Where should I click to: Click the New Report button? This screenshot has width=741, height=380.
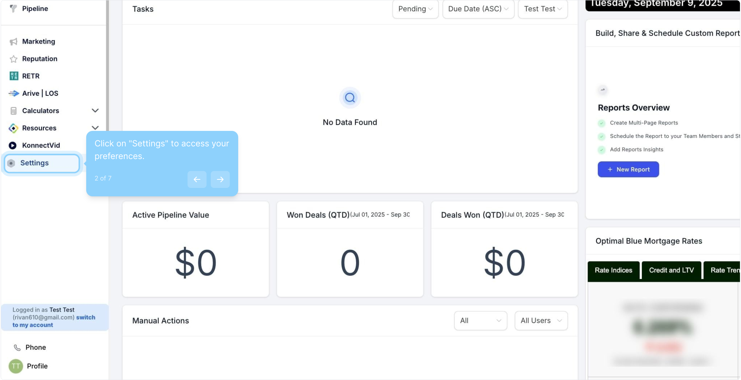[x=628, y=170]
